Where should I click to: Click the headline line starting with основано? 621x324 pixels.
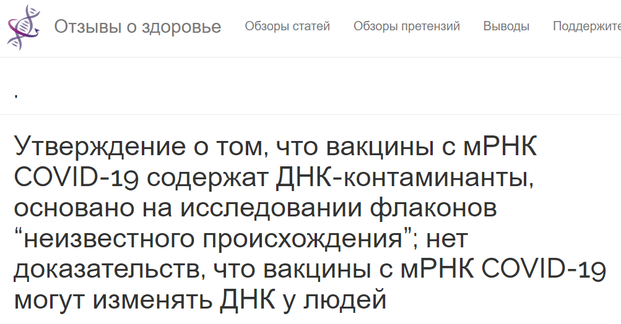tap(256, 208)
